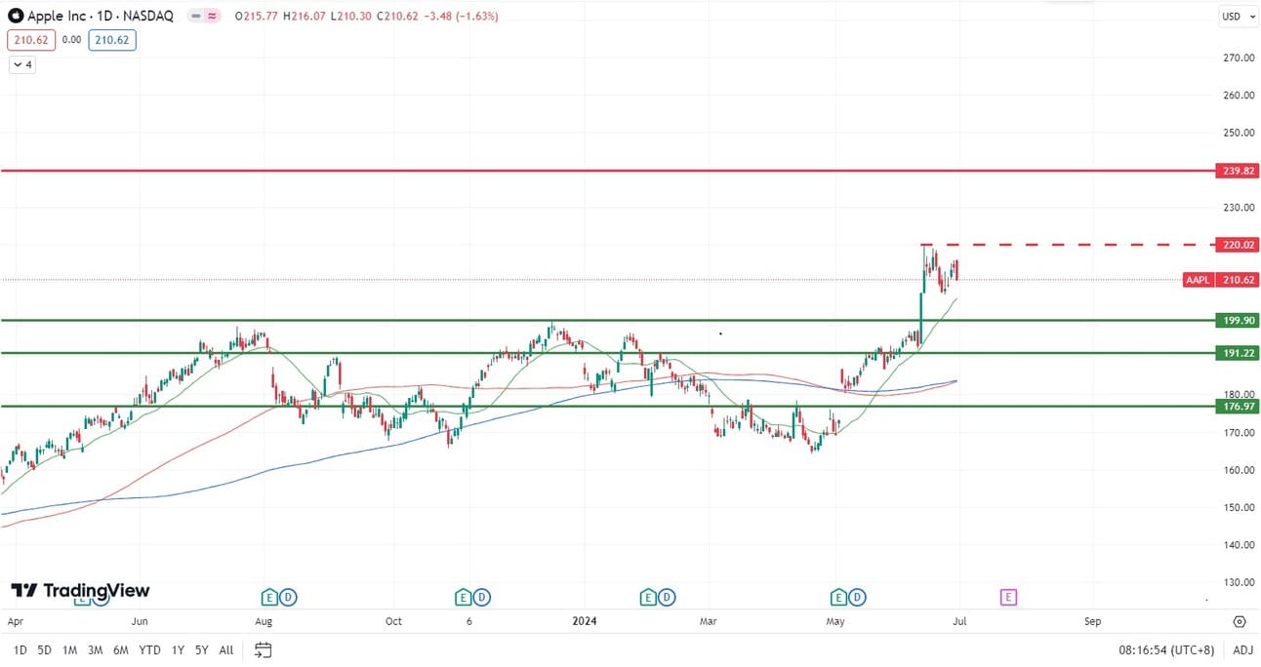
Task: Click the 0.00 spread value
Action: tap(71, 40)
